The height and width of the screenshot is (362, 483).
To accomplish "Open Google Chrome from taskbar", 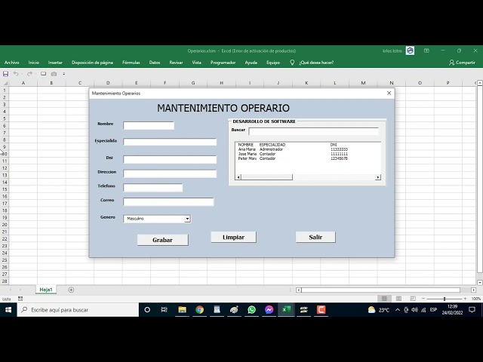I will point(199,310).
